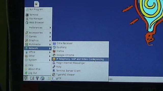Expand Games submenu arrow
Viewport: 163px width, 91px height.
50,37
